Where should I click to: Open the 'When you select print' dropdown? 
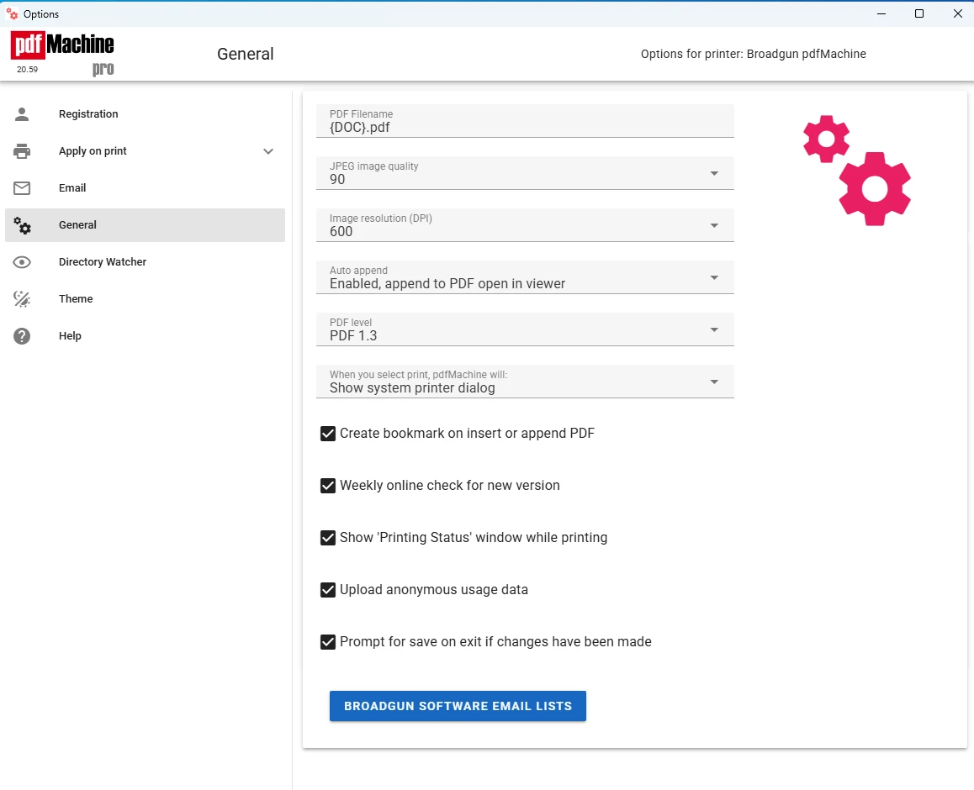coord(525,382)
